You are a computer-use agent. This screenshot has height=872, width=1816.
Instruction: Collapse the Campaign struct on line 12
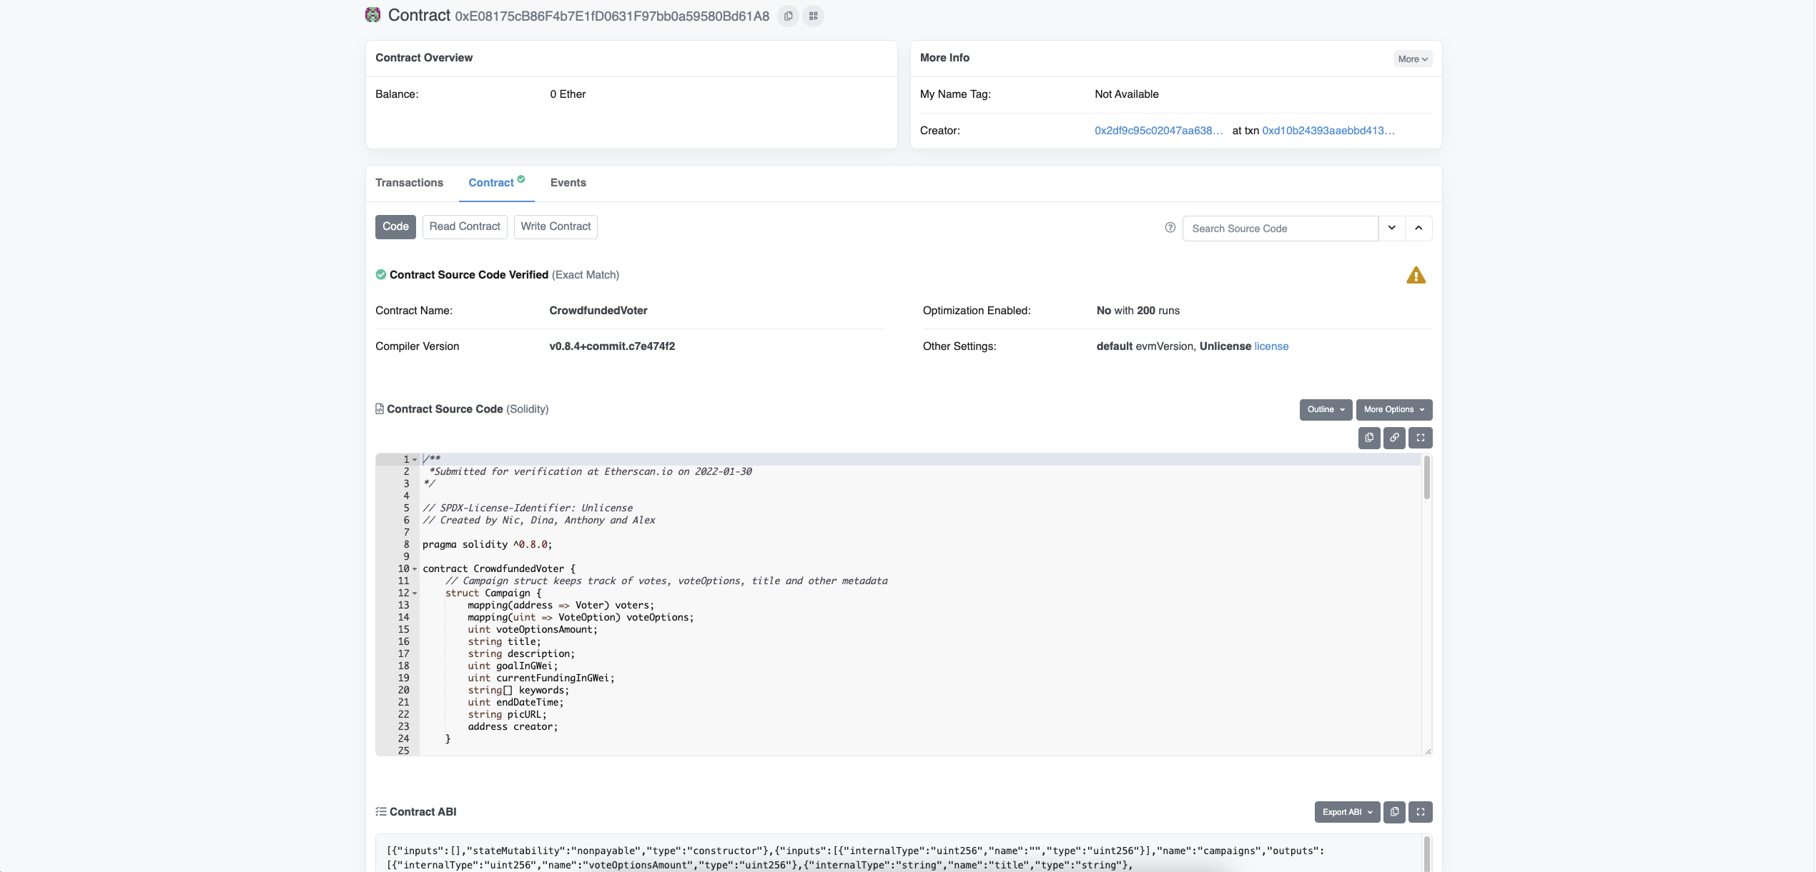pyautogui.click(x=415, y=593)
